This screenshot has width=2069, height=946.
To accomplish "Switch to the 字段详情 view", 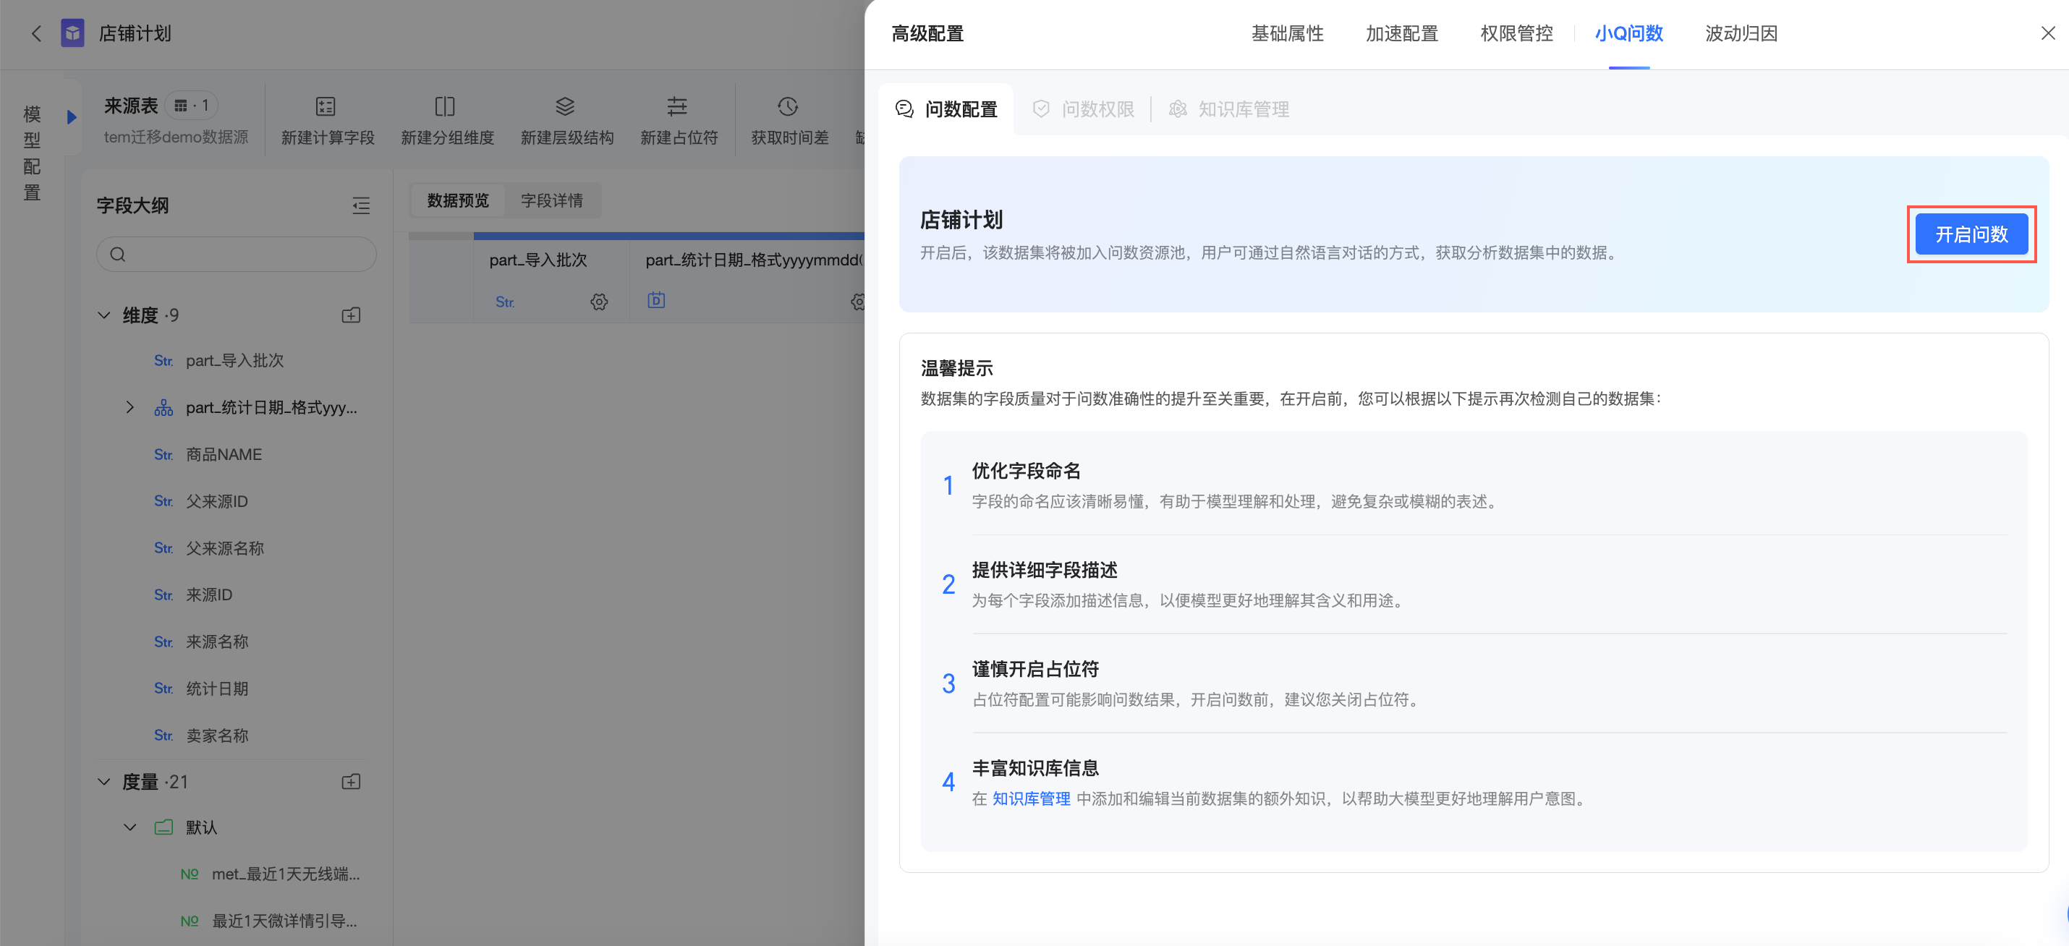I will (552, 201).
